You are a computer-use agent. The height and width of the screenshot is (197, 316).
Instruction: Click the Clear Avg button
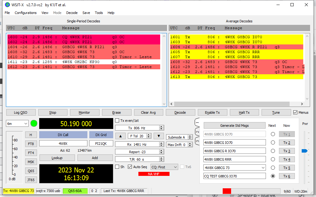tap(148, 112)
